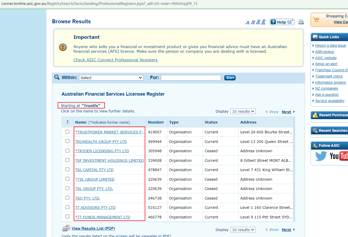Open ASIC's YouTube logo
348x237 pixels.
(x=339, y=156)
